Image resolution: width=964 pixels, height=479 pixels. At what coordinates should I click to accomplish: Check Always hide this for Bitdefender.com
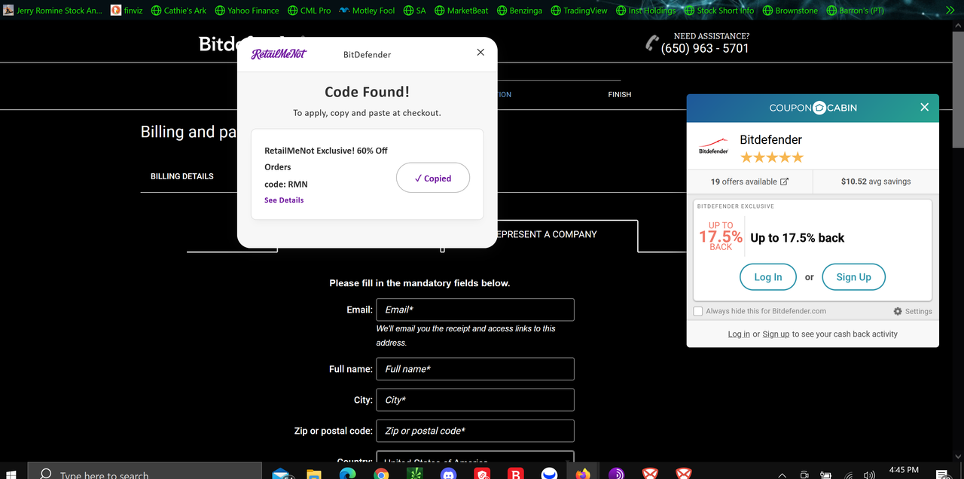pos(698,311)
